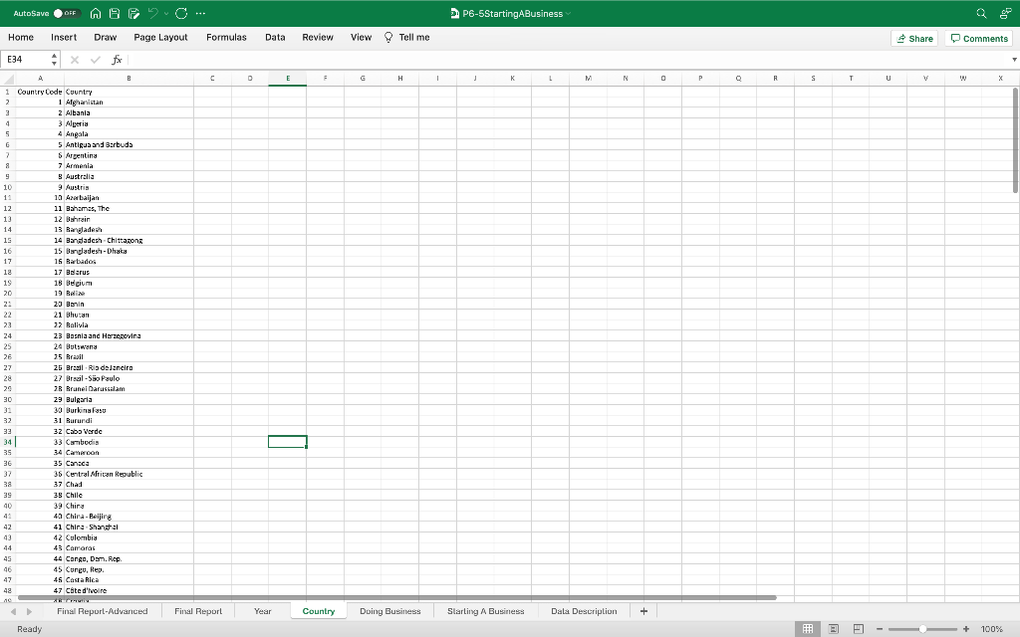1020x637 pixels.
Task: Click inside the Name Box showing E34
Action: [x=25, y=59]
